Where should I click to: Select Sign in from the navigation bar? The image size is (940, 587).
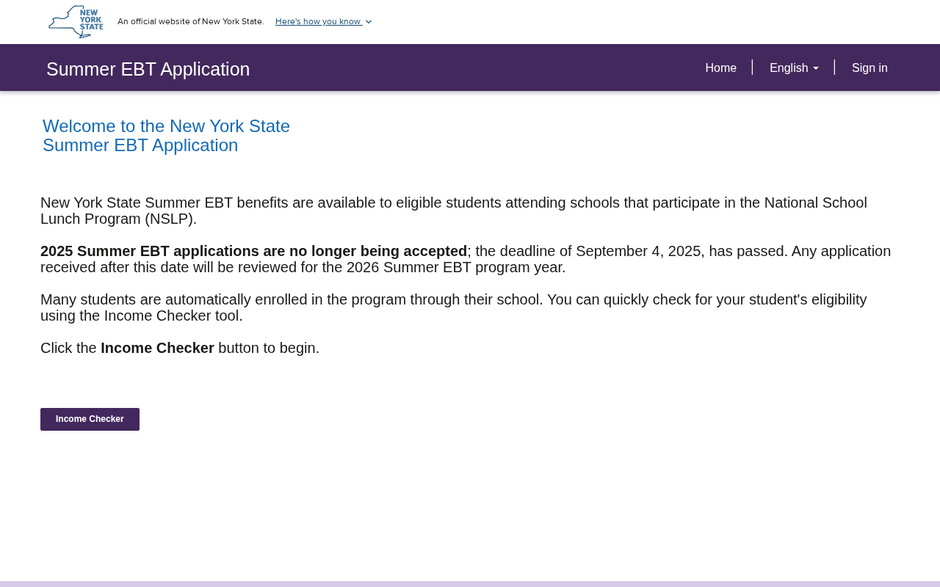[x=869, y=68]
